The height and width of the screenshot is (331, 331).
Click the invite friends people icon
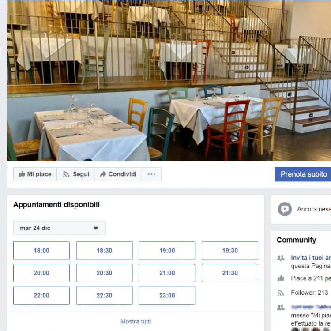[281, 258]
